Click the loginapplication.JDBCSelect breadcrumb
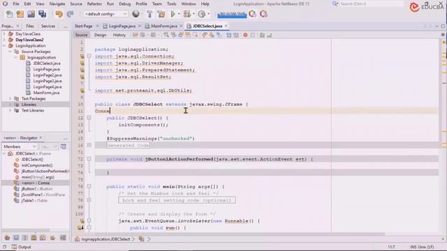The image size is (447, 251). click(105, 239)
